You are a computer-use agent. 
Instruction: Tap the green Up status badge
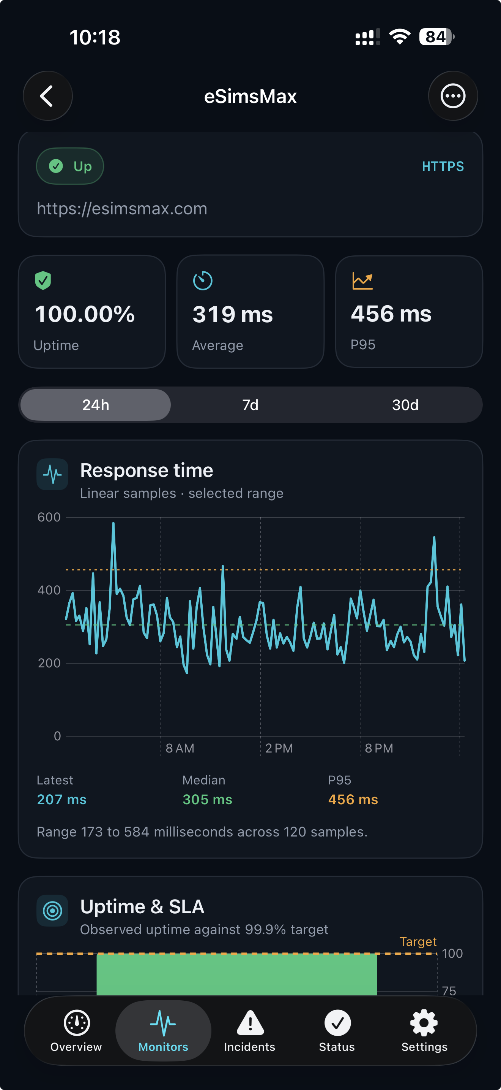[70, 166]
